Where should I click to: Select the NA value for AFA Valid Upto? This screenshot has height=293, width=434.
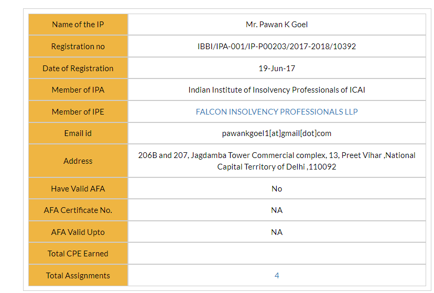click(277, 232)
